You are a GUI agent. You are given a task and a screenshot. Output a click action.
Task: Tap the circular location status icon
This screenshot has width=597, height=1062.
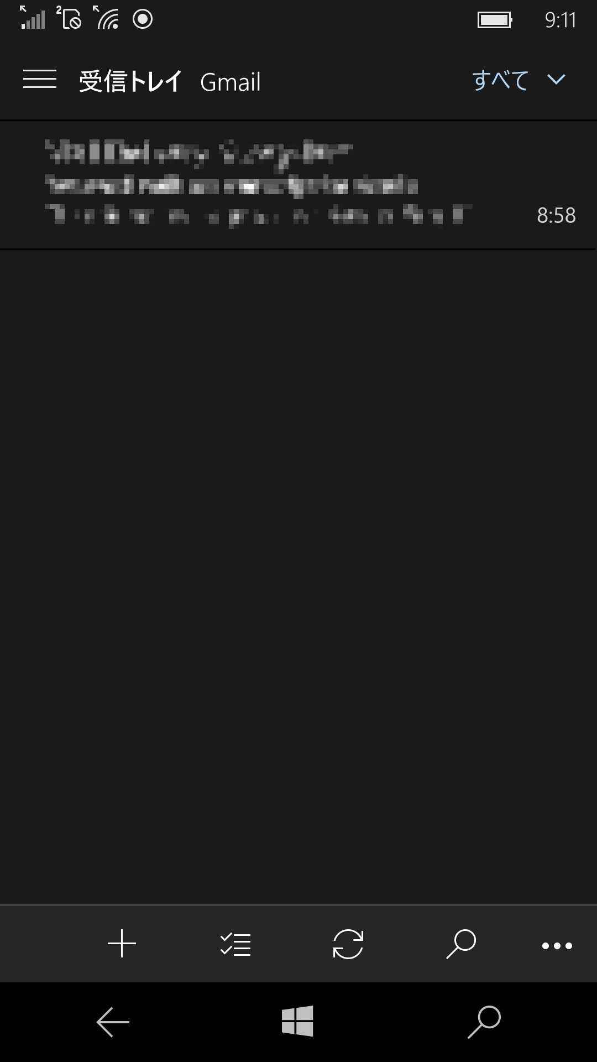[x=143, y=19]
